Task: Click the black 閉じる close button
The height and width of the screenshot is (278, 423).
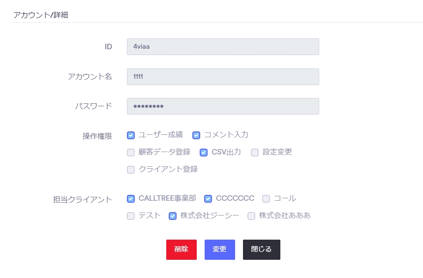Action: [261, 249]
